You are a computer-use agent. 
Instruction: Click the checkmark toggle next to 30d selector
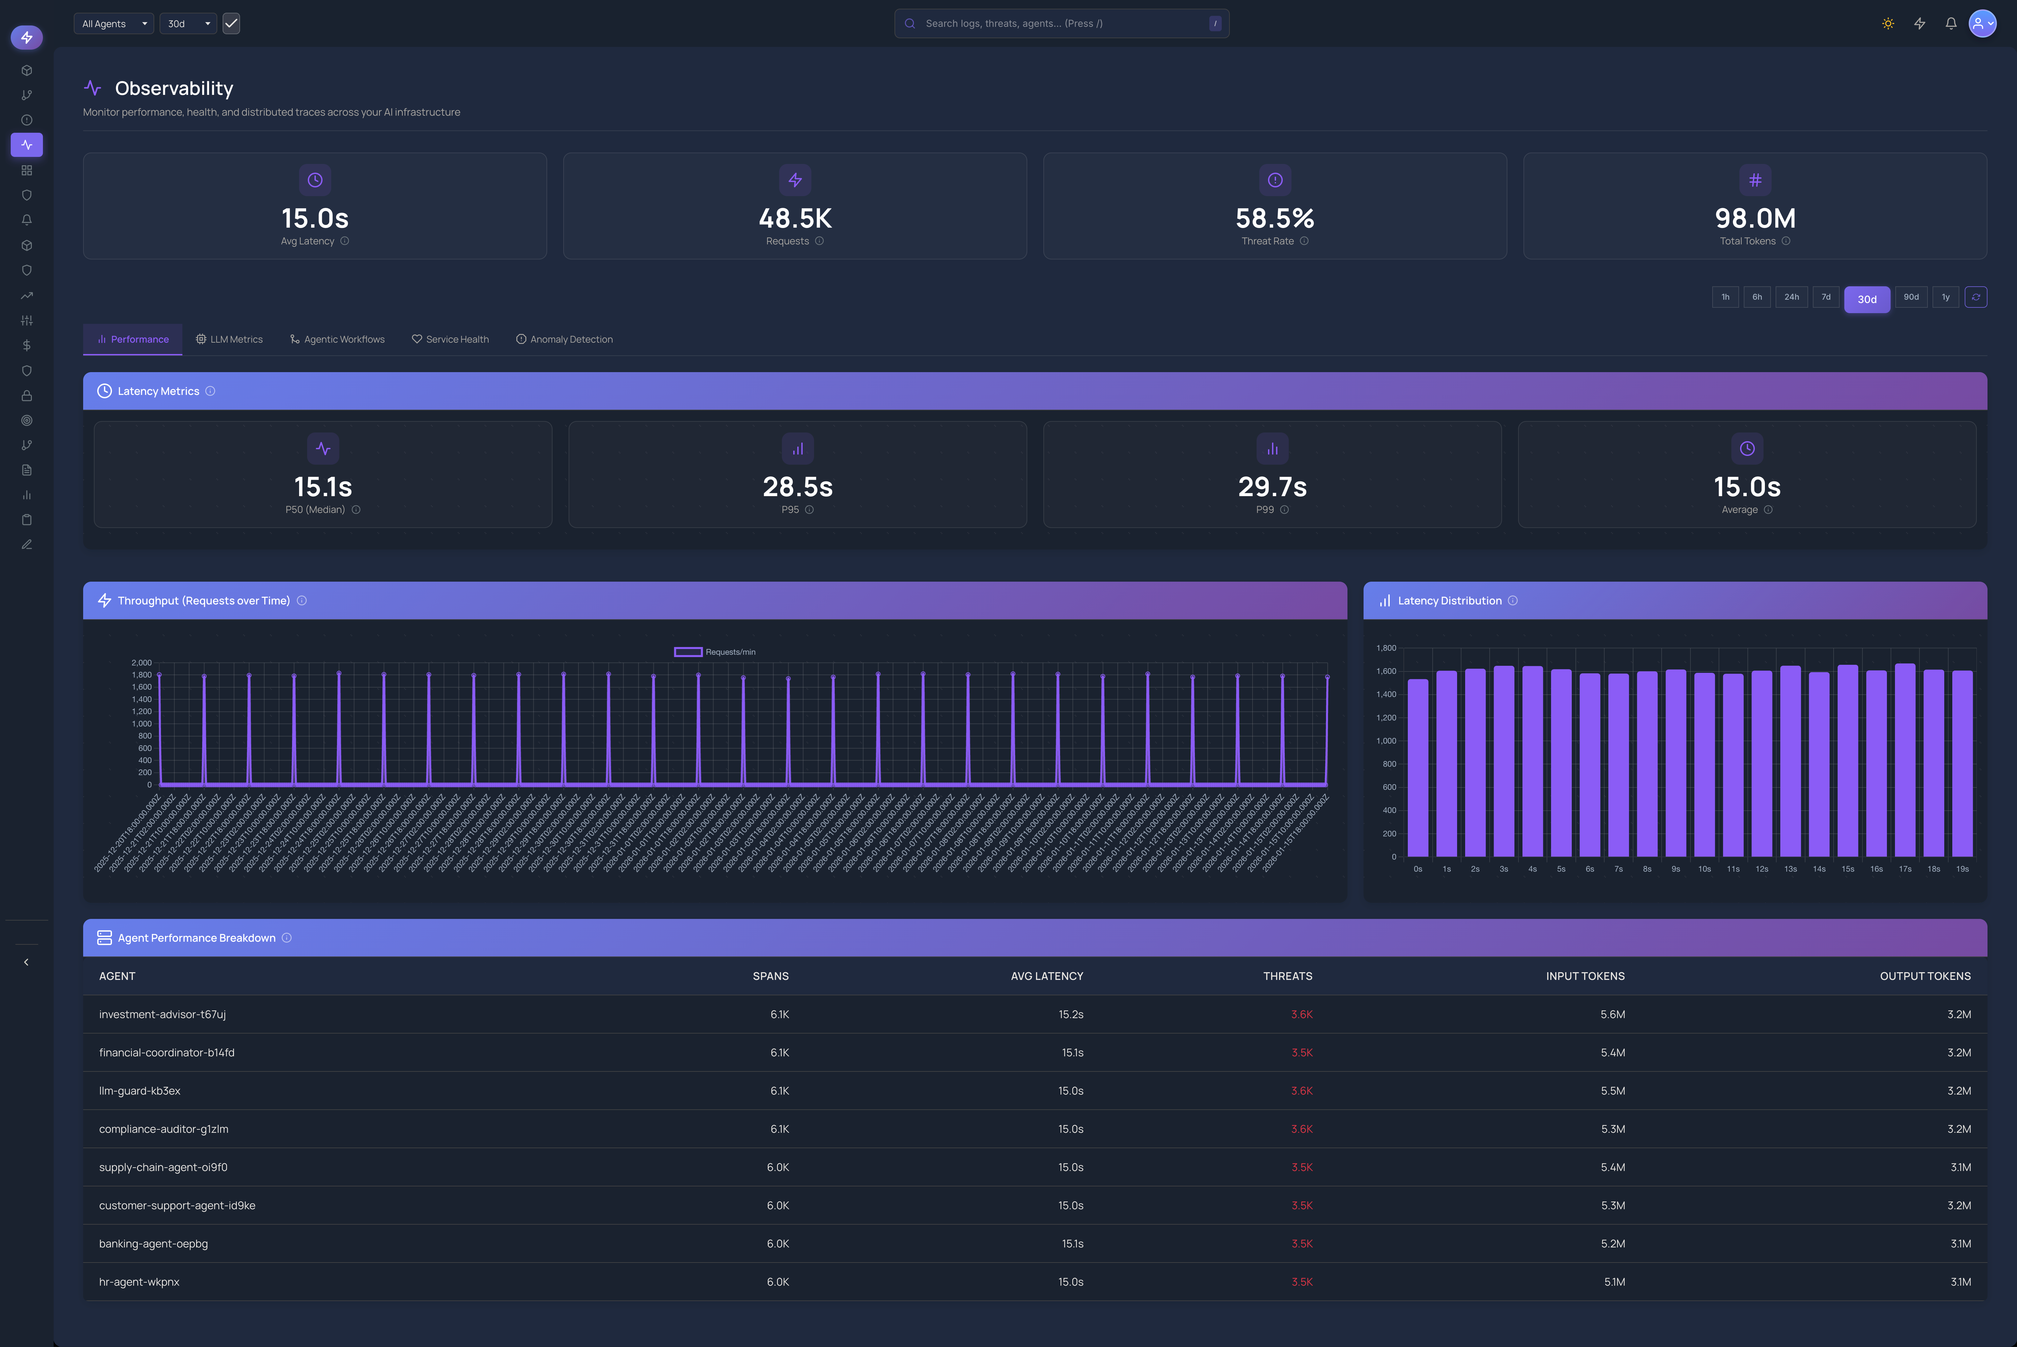230,23
